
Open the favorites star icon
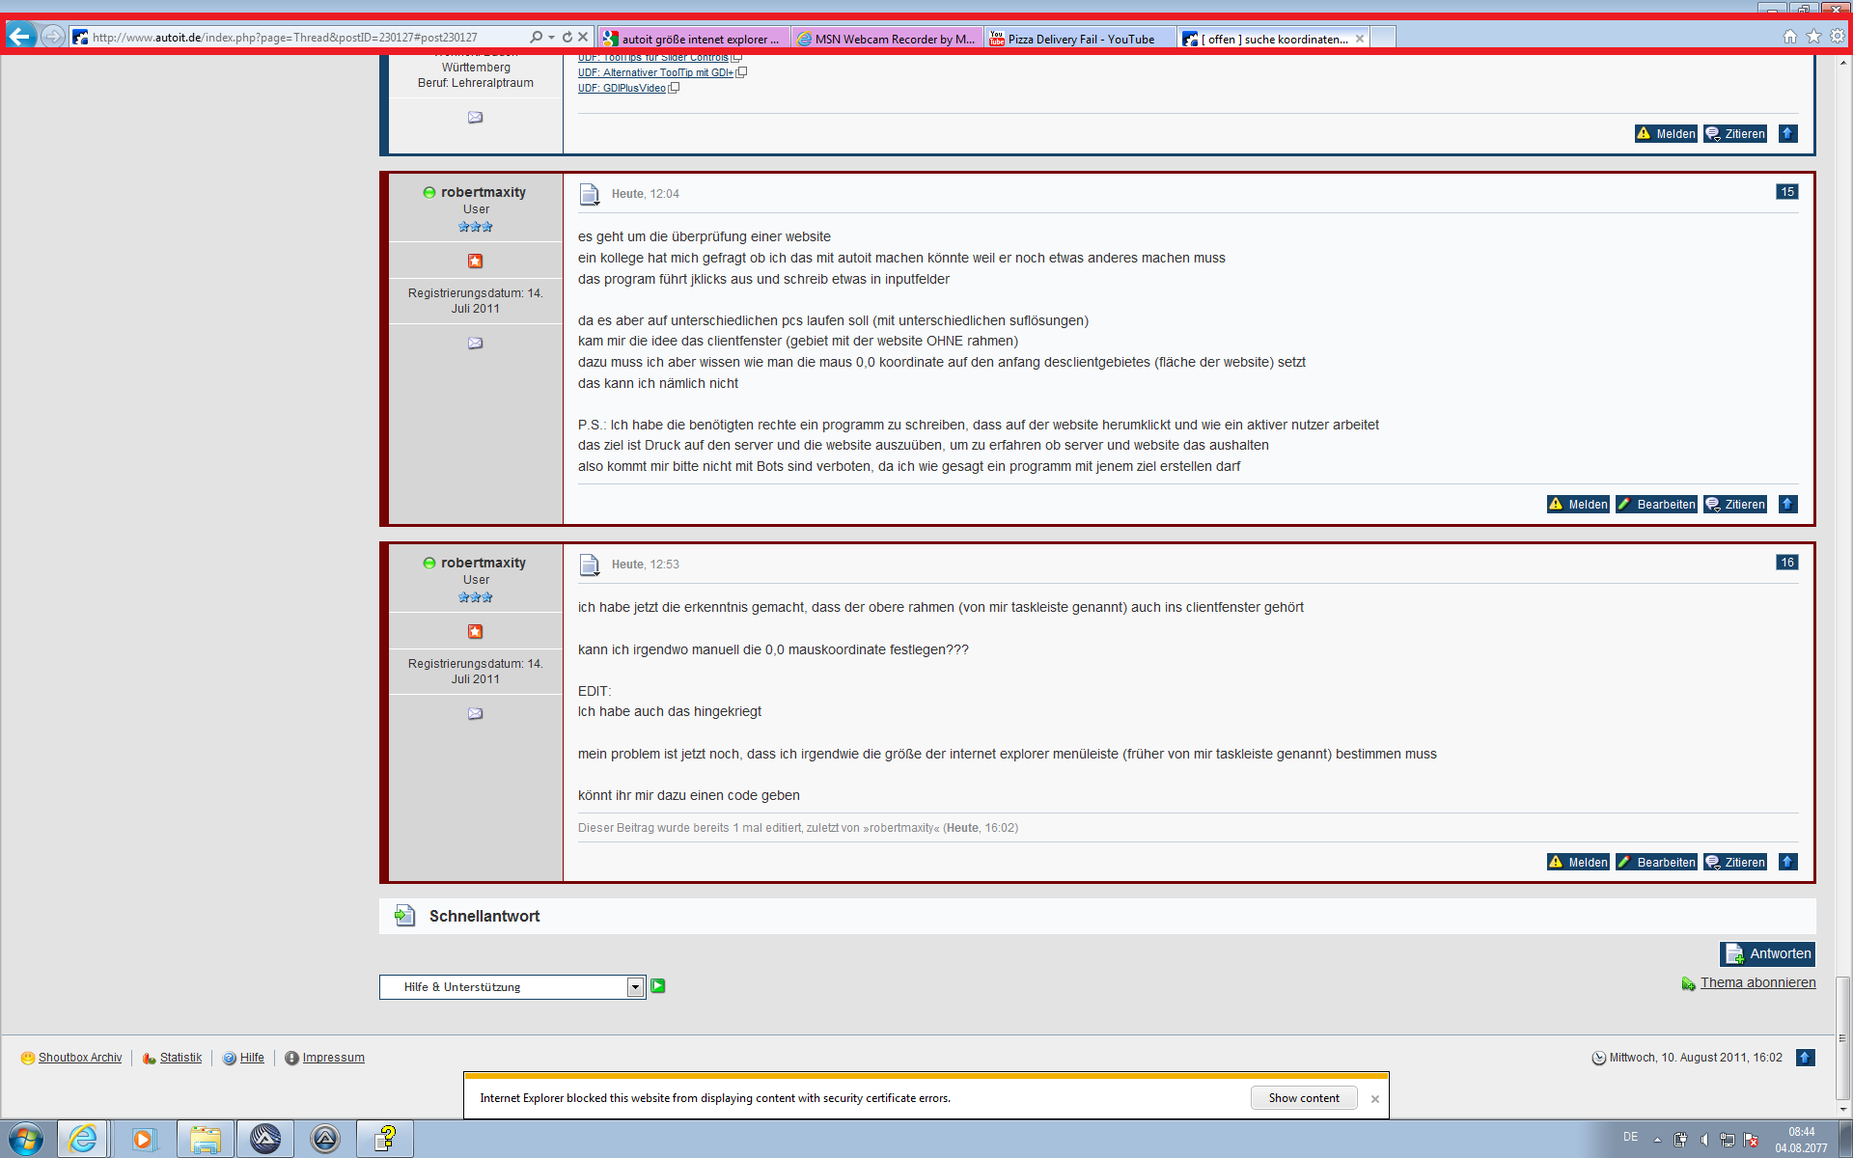1813,37
